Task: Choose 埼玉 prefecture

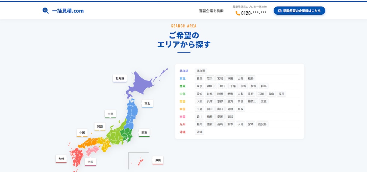Action: (223, 86)
